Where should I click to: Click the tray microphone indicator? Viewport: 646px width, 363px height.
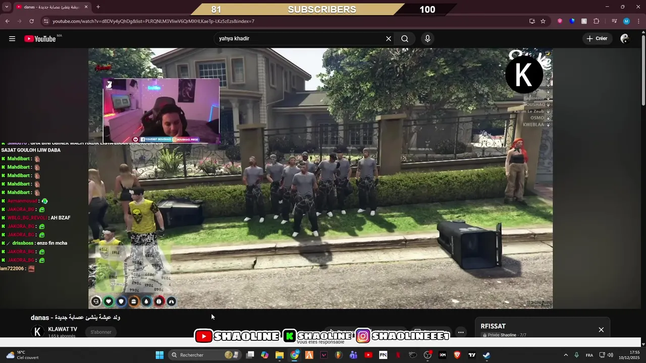(577, 355)
